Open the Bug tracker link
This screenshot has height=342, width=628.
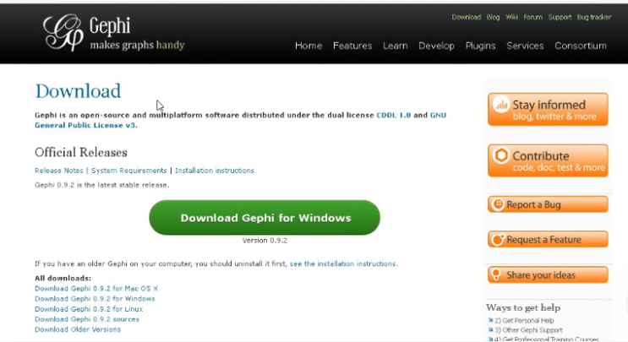pos(594,17)
